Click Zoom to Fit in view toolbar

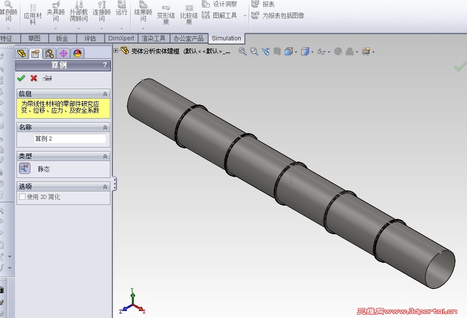point(243,51)
